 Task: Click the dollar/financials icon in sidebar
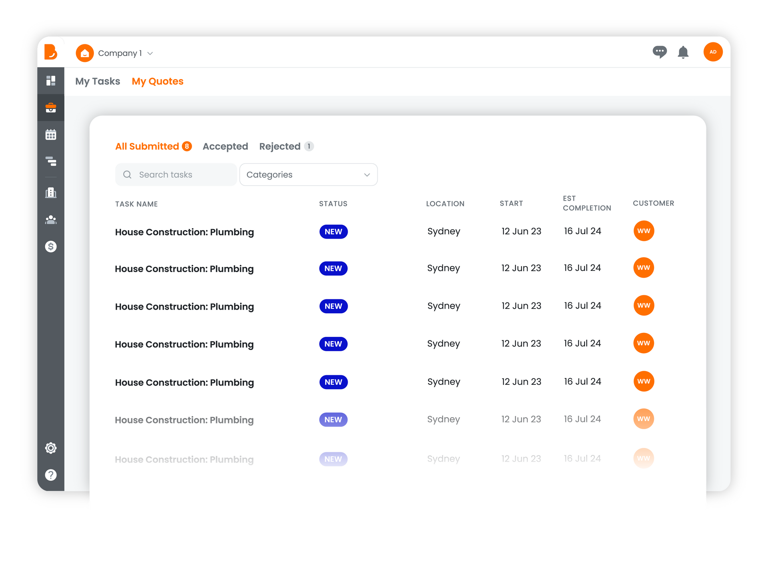(51, 247)
